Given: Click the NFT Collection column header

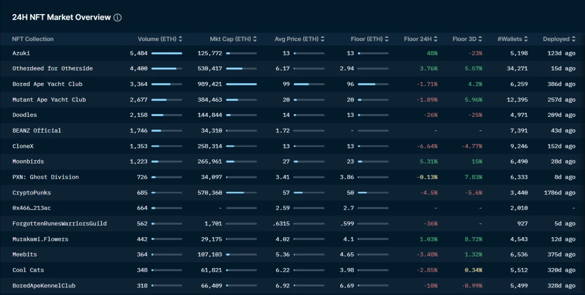Looking at the screenshot, I should [x=32, y=39].
